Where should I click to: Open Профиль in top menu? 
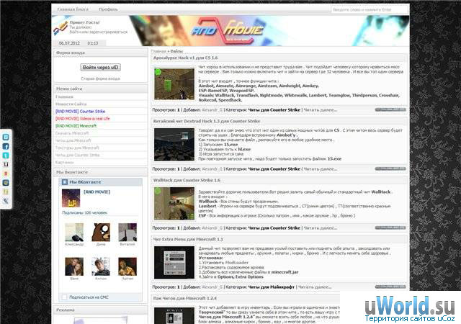pyautogui.click(x=108, y=9)
